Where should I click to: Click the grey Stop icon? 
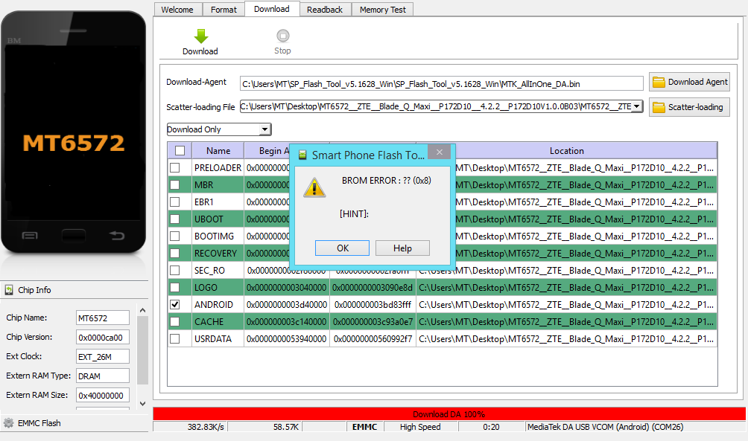pyautogui.click(x=283, y=36)
